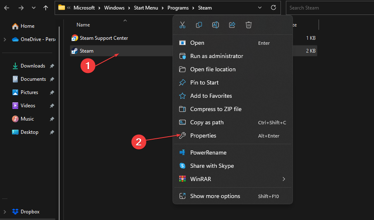Select Pin to Start
Screen dimensions: 374x220
233,82
